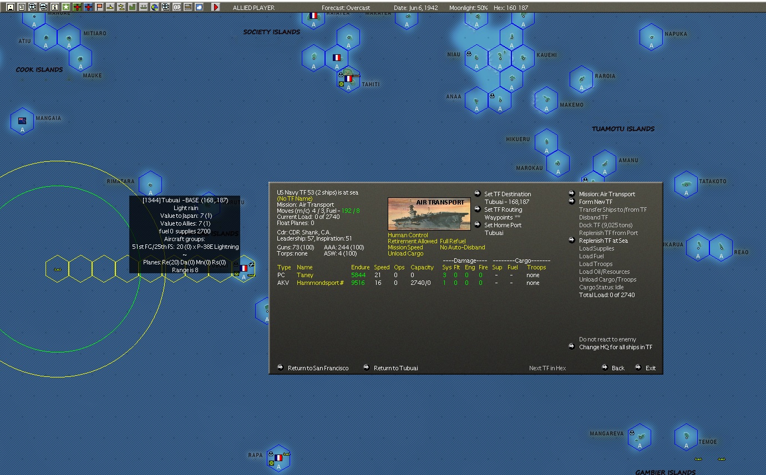Click the ALLIED PLAYER label
Viewport: 766px width, 475px height.
click(x=253, y=8)
